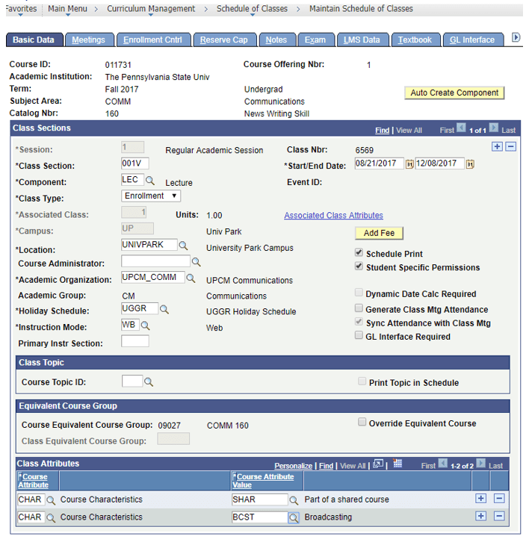Open the Class Type dropdown
529x539 pixels.
[151, 196]
